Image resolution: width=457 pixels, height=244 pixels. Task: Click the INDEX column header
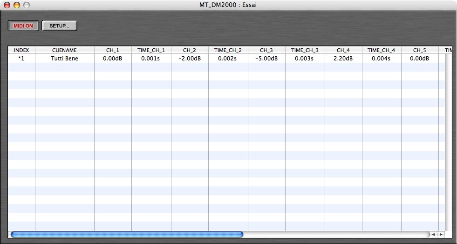pyautogui.click(x=21, y=50)
